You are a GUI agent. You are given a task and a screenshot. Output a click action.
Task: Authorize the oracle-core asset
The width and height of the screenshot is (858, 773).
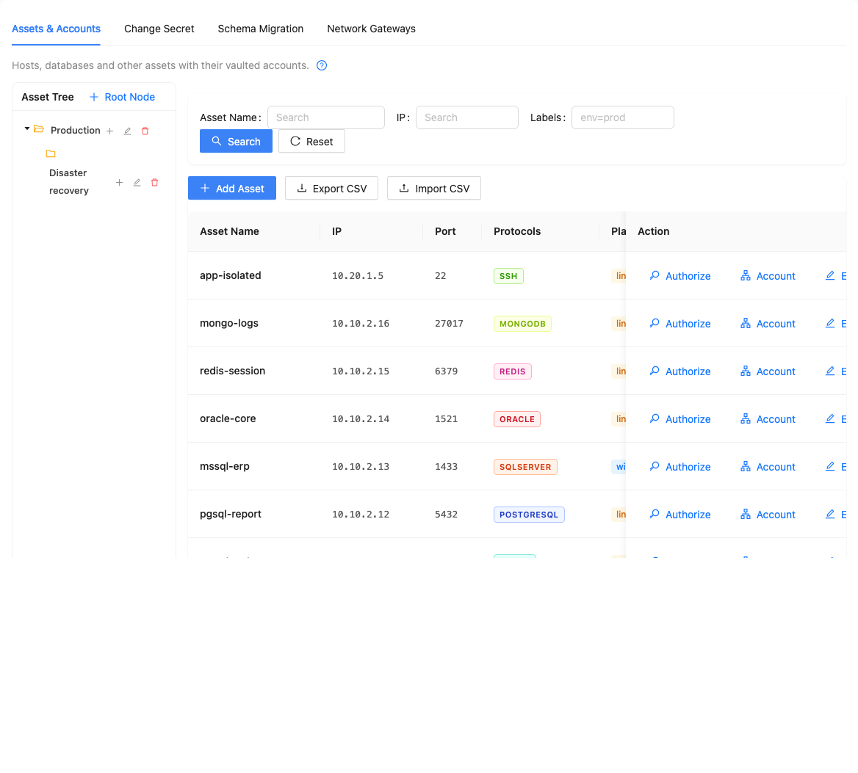pyautogui.click(x=680, y=418)
